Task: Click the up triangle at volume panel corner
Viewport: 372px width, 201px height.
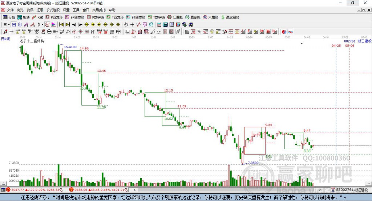Action: pos(3,184)
